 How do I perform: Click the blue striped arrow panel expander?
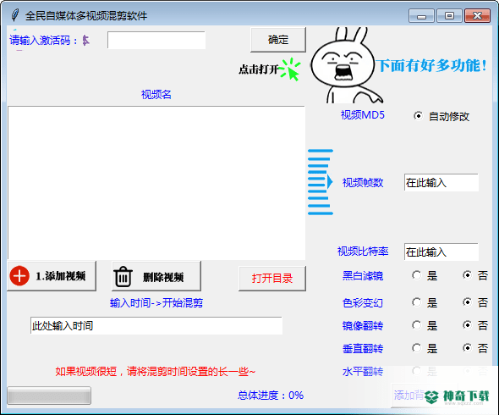click(321, 182)
